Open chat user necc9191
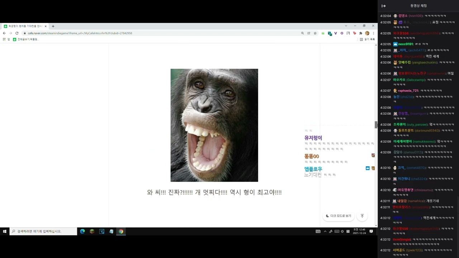 click(405, 44)
